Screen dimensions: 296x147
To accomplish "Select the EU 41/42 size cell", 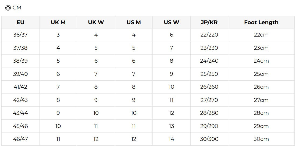I will (x=20, y=87).
